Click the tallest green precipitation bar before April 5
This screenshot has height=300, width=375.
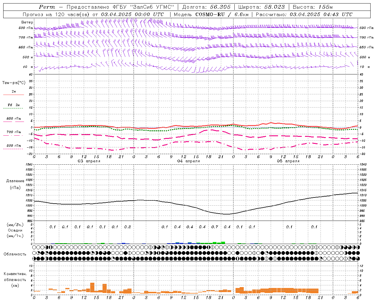[223, 243]
